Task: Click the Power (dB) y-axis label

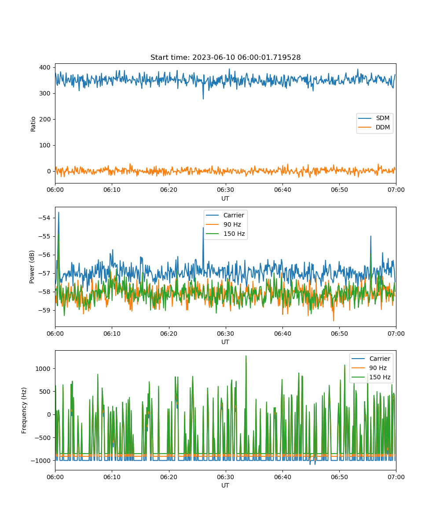Action: coord(32,267)
